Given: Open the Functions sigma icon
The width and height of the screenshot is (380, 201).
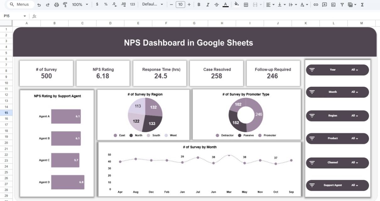Looking at the screenshot, I should 362,5.
